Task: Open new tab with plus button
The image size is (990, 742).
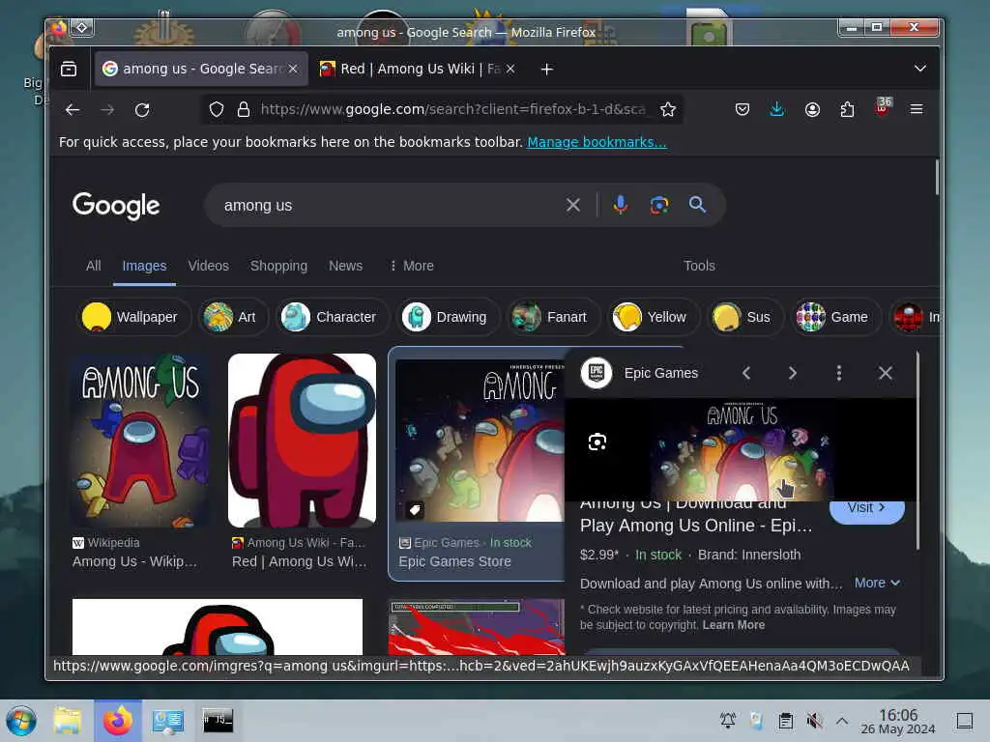Action: pyautogui.click(x=547, y=70)
